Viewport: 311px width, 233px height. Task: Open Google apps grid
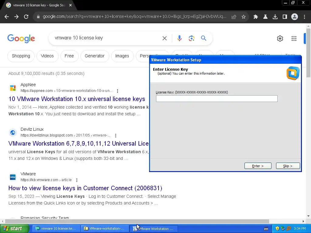tap(294, 39)
